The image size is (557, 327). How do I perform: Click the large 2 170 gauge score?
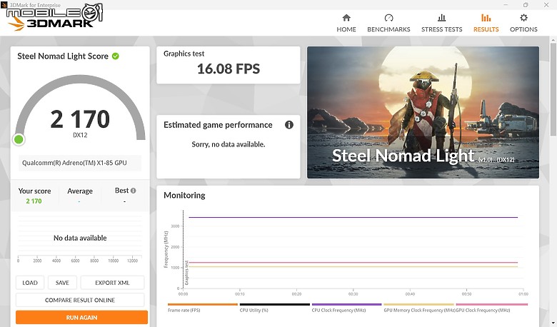point(80,119)
